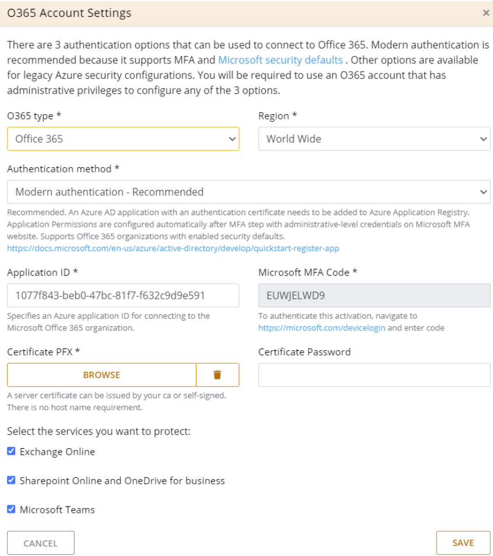Click the Certificate Password field

(x=374, y=375)
